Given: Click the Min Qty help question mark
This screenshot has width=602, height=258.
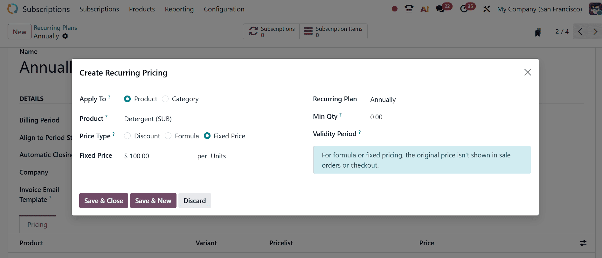Looking at the screenshot, I should pos(340,115).
